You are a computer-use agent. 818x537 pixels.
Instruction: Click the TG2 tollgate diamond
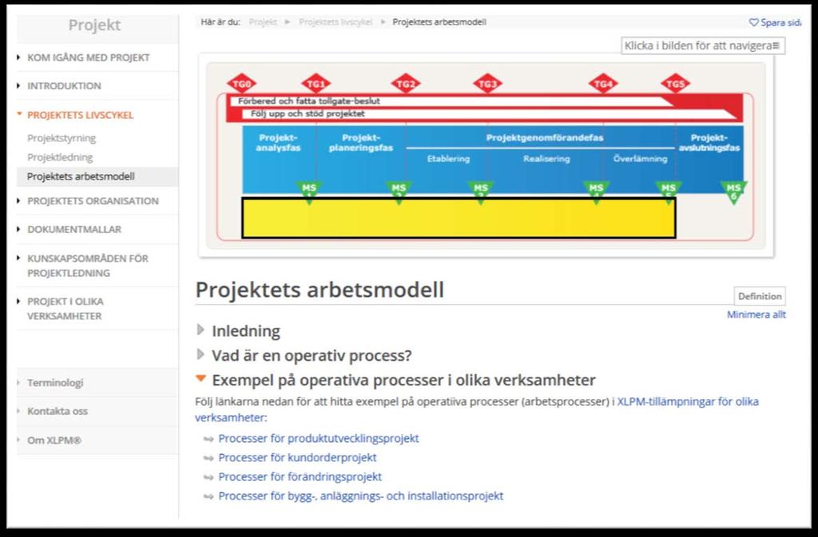(405, 83)
